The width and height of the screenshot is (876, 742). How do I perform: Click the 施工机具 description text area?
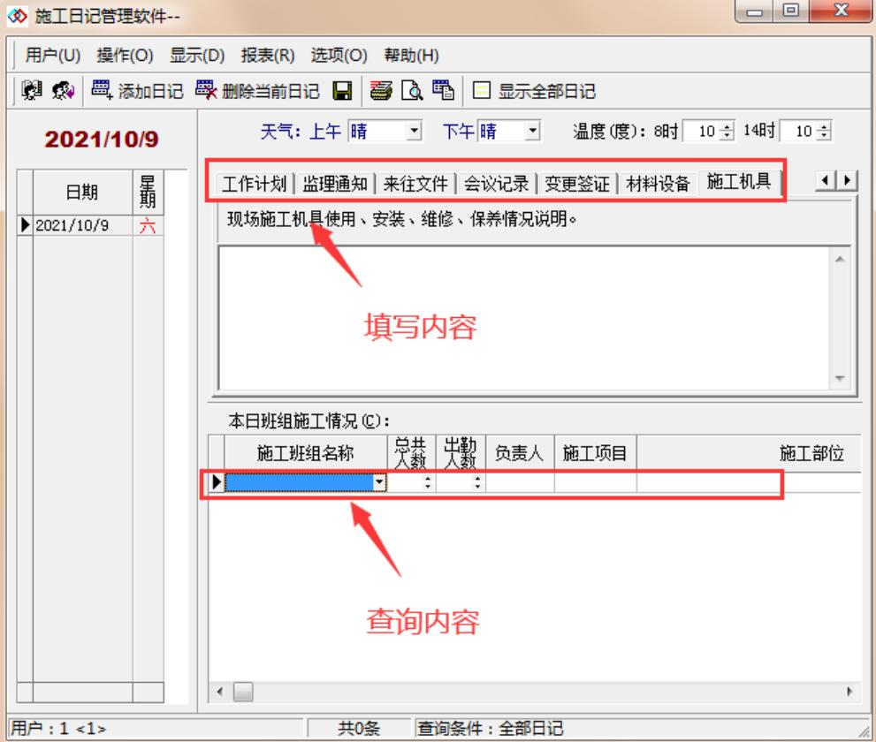click(524, 318)
